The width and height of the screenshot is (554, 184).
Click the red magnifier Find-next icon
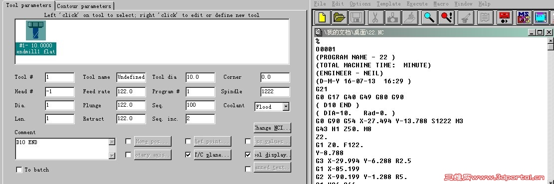[x=446, y=17]
